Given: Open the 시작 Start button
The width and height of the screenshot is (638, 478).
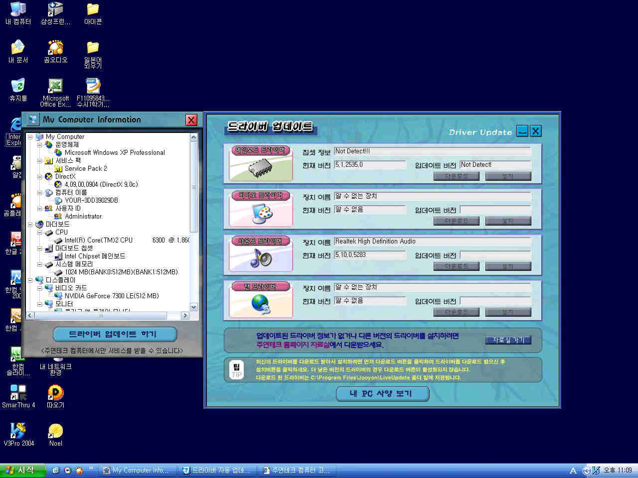Looking at the screenshot, I should pyautogui.click(x=23, y=471).
